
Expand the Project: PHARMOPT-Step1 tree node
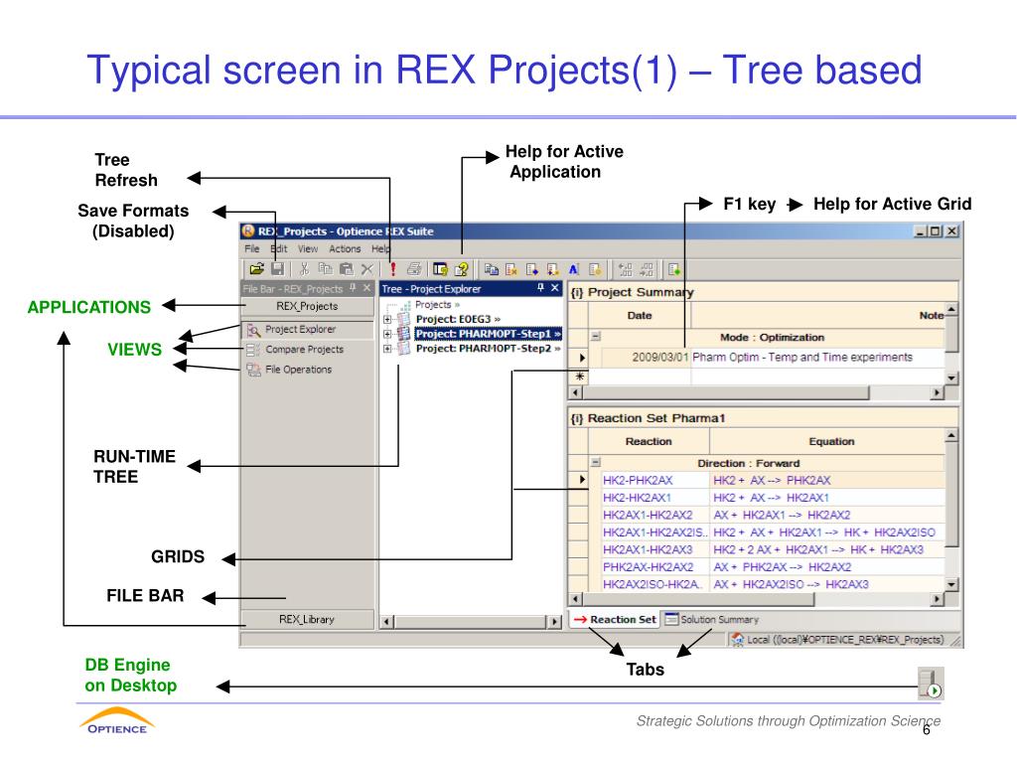(387, 334)
